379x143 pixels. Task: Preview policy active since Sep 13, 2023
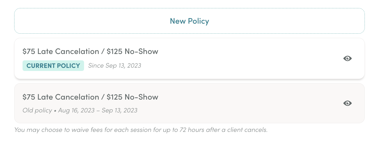(348, 58)
